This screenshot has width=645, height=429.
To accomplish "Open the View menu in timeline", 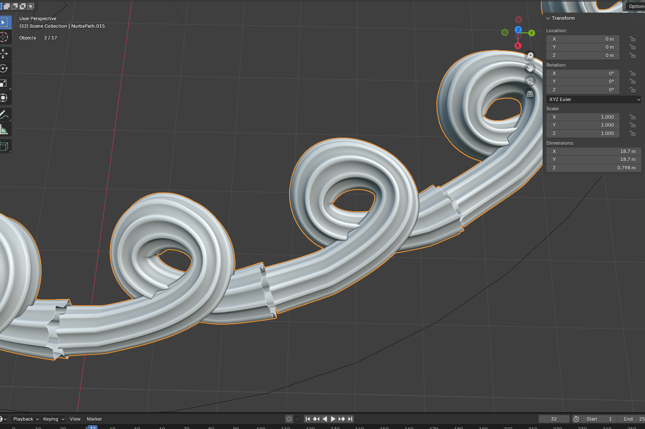I will [x=75, y=419].
